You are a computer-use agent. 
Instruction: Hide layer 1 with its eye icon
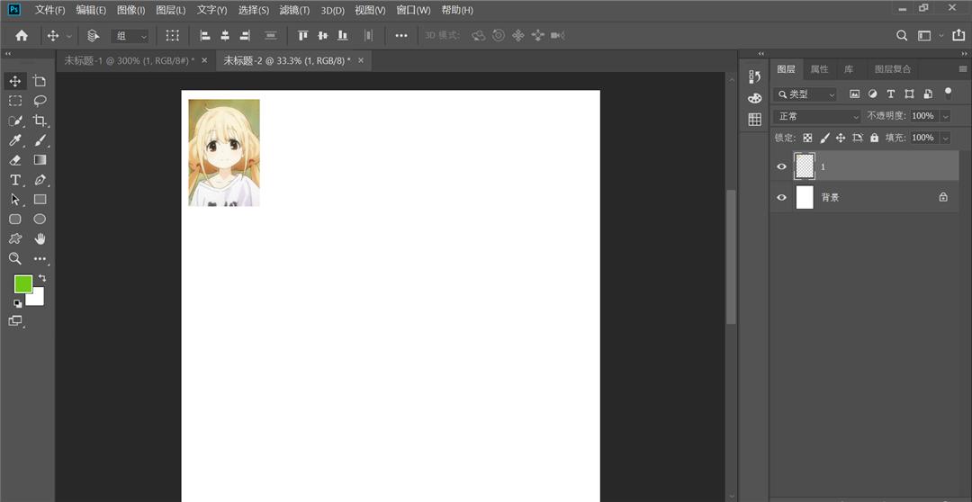coord(781,166)
